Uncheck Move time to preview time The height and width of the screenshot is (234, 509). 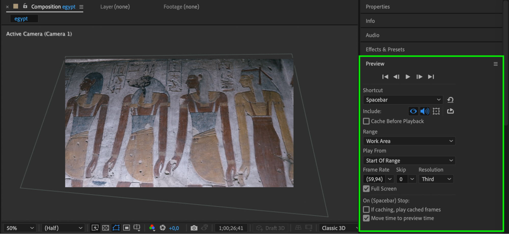pyautogui.click(x=366, y=218)
